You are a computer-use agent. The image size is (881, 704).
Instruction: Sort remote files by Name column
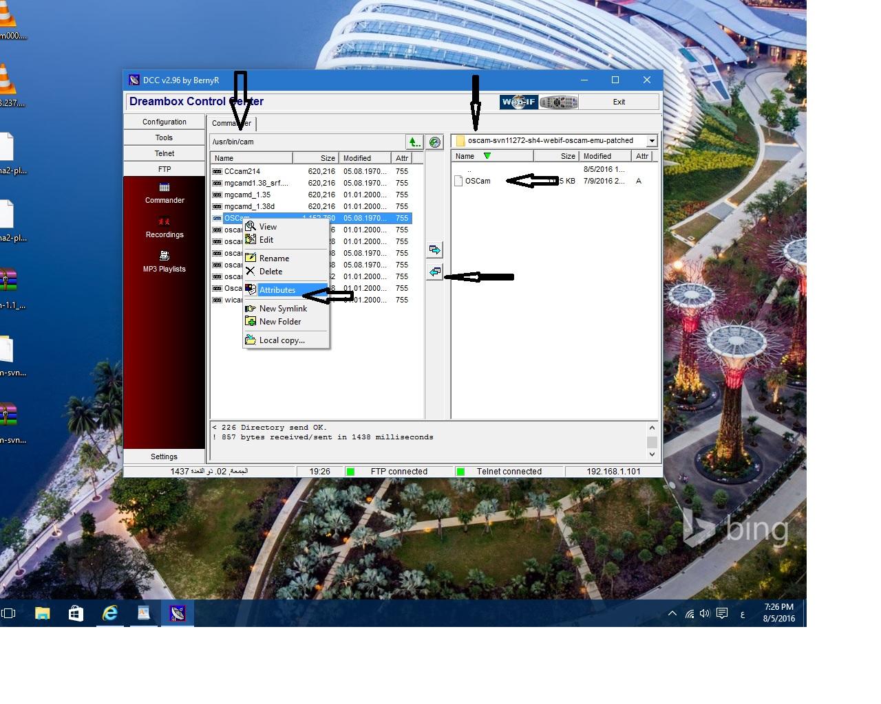click(x=251, y=158)
